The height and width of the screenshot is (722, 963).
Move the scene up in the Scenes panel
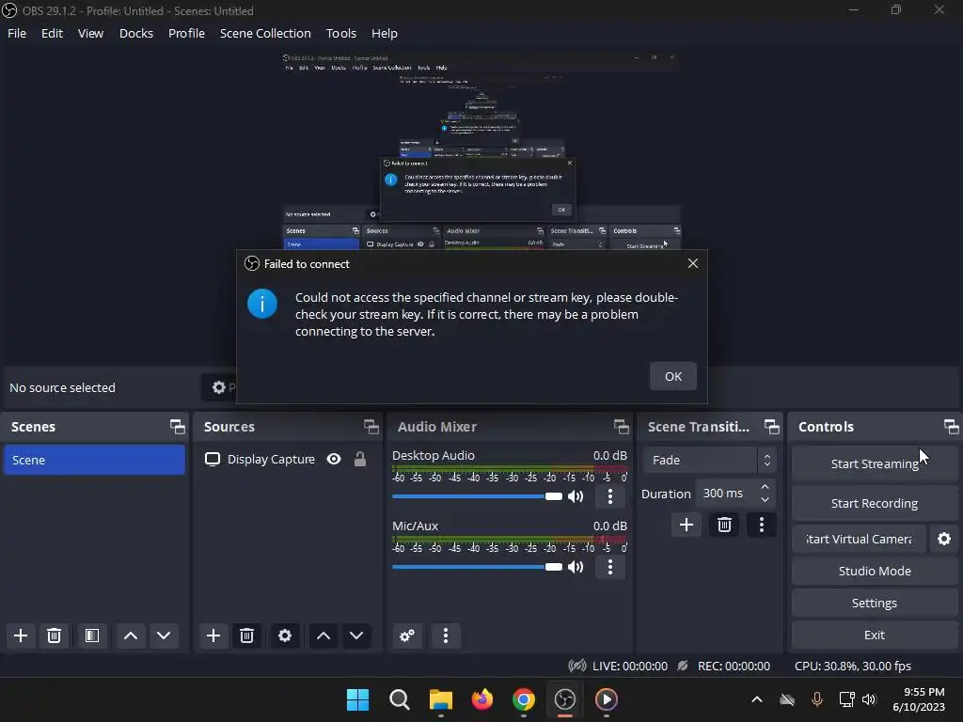[130, 636]
